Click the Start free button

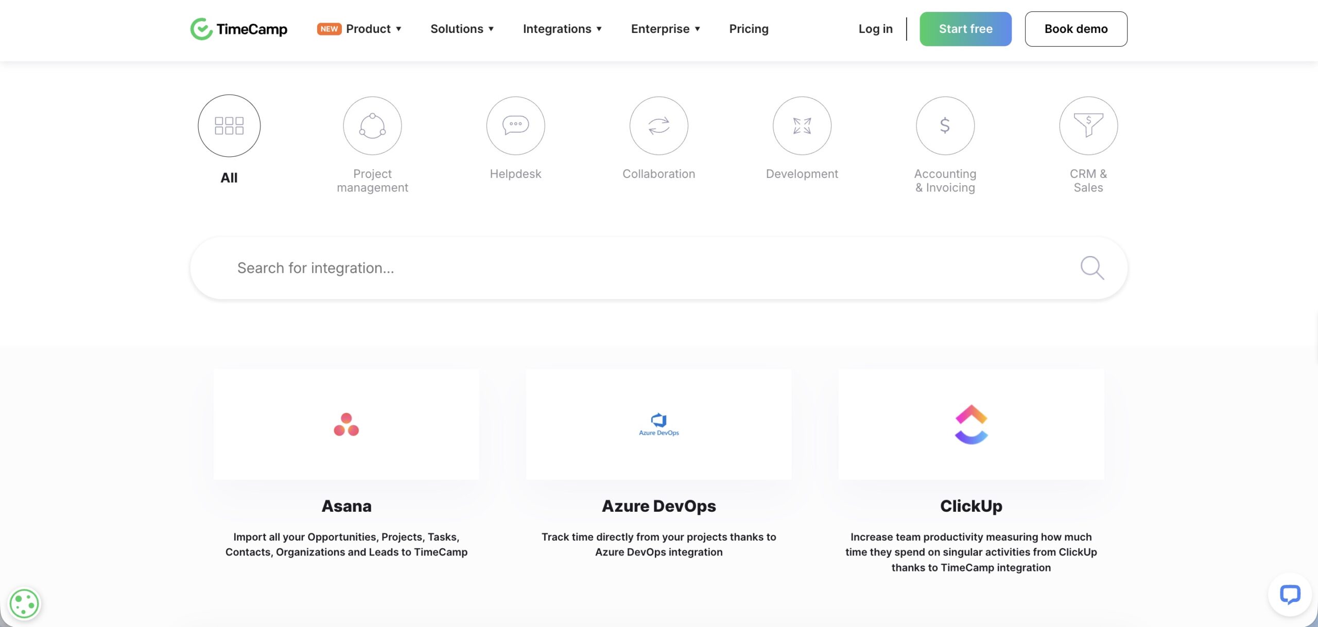[965, 29]
